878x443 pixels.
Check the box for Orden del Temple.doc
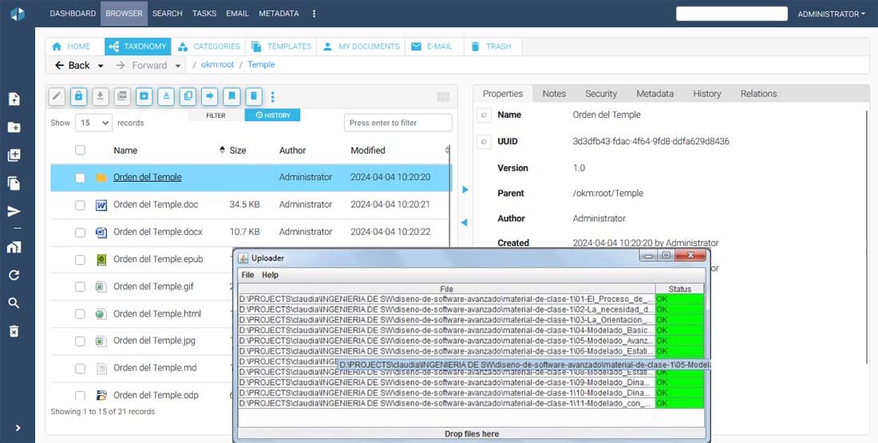coord(80,206)
